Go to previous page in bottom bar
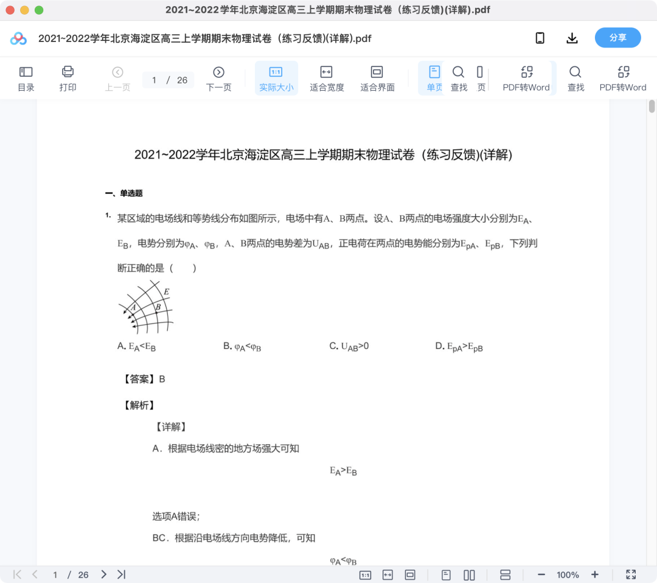Image resolution: width=657 pixels, height=583 pixels. point(35,574)
